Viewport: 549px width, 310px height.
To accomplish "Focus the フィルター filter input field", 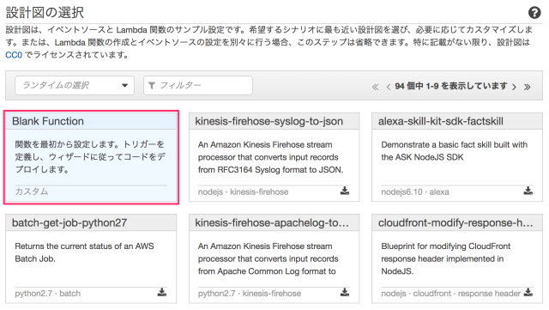I will click(x=198, y=85).
